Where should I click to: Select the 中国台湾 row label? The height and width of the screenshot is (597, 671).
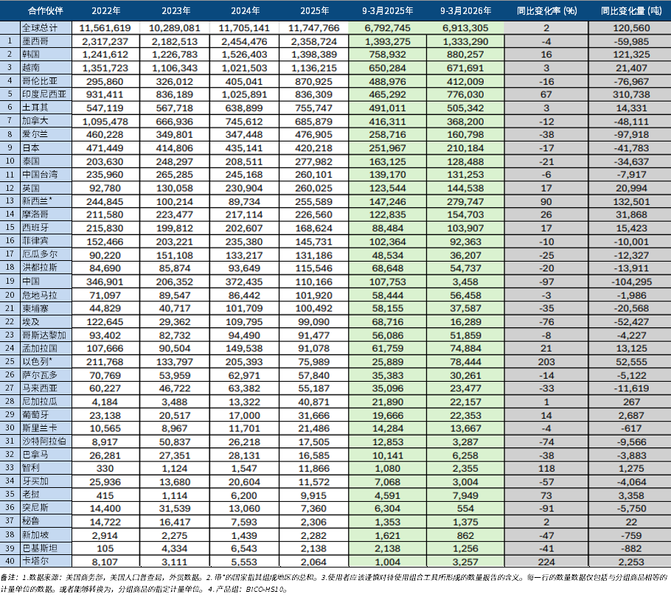pyautogui.click(x=39, y=175)
